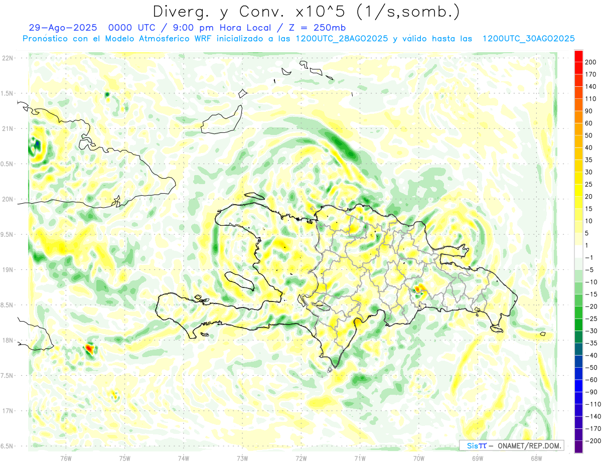
Task: Click the '22N' latitude label
Action: 8,58
